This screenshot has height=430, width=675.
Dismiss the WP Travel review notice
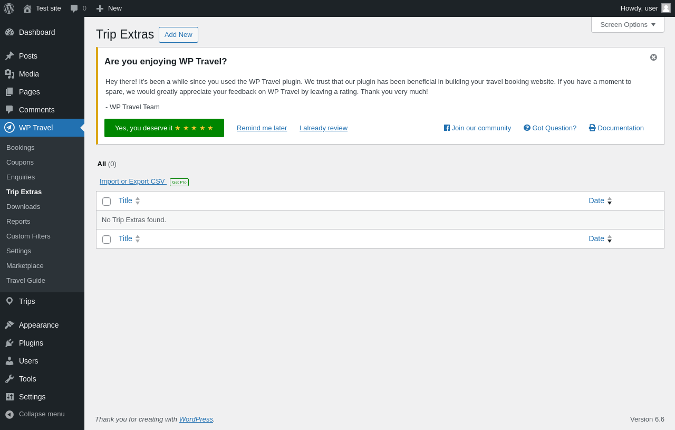(x=653, y=57)
